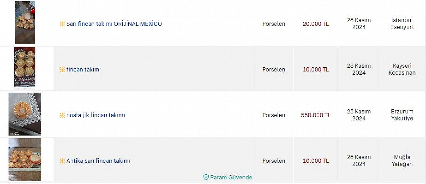
Task: Click the 20.000 TL price
Action: 316,24
